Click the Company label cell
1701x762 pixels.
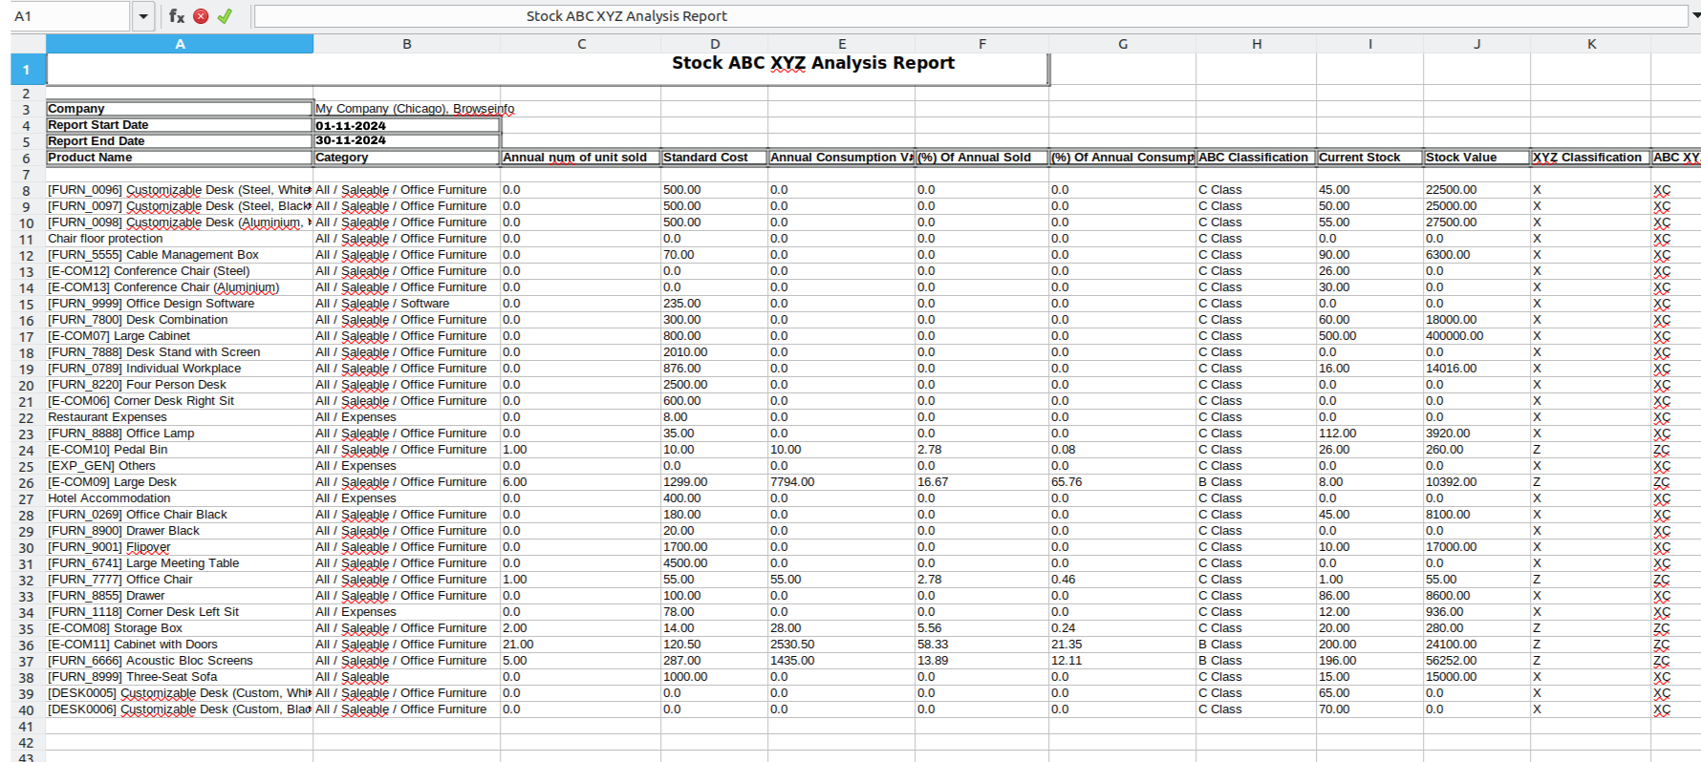tap(179, 109)
